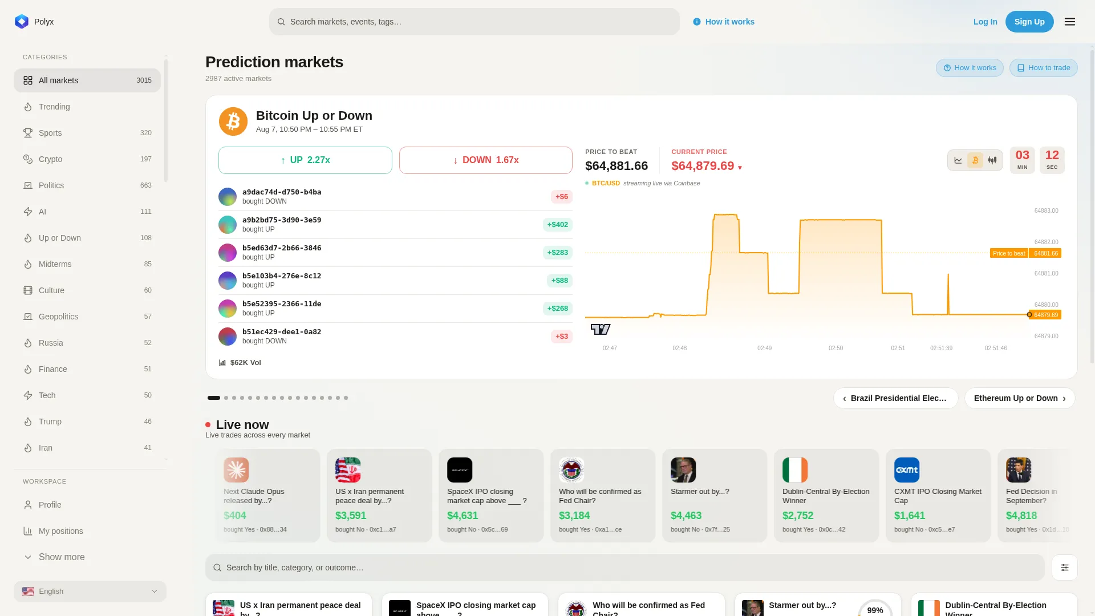Open Trump category
Viewport: 1095px width, 616px height.
pos(87,422)
